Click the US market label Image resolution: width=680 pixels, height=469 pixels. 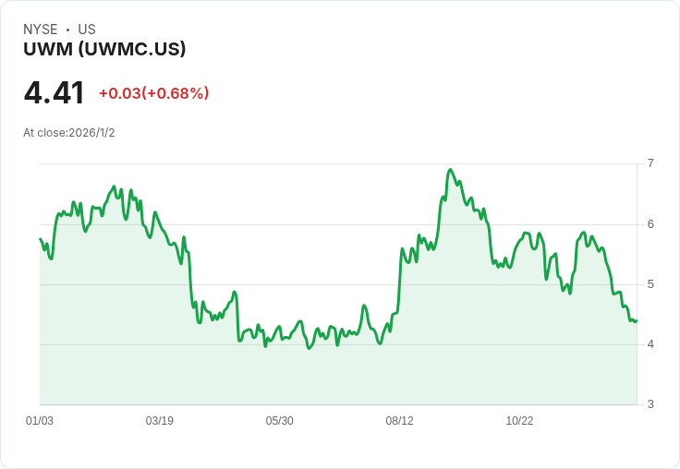pyautogui.click(x=87, y=30)
